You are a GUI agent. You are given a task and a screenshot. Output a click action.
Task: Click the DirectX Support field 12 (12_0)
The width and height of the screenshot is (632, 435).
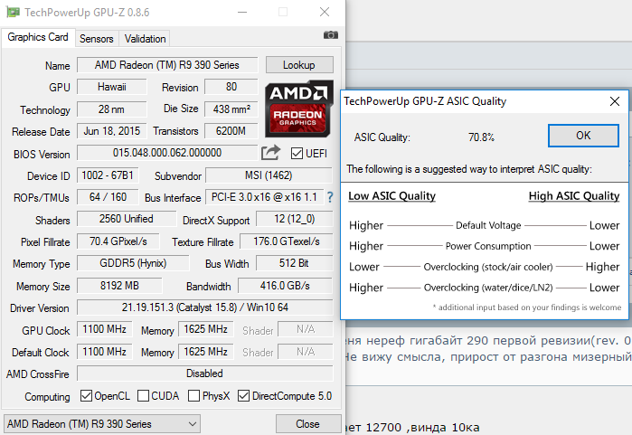295,219
